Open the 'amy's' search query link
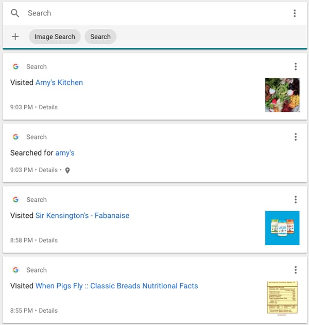 pyautogui.click(x=65, y=153)
